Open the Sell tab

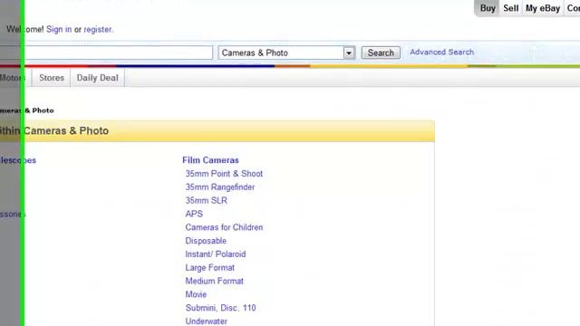pyautogui.click(x=510, y=8)
